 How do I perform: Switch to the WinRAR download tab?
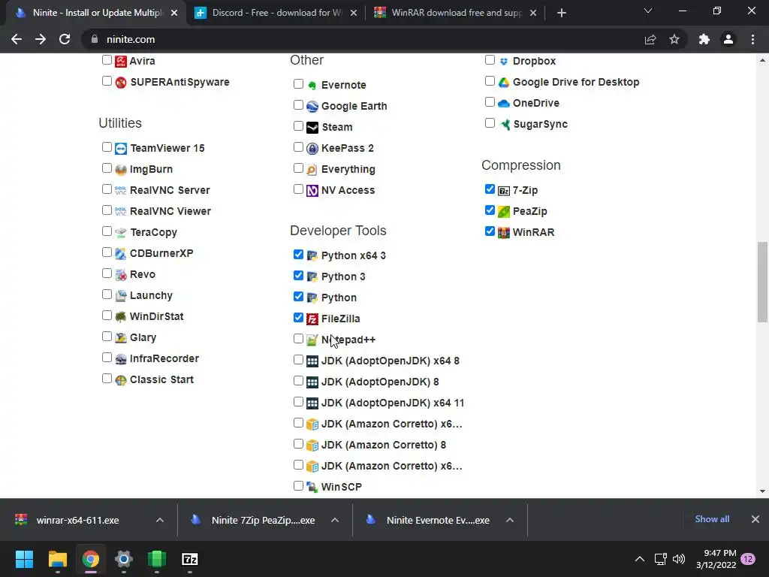456,13
